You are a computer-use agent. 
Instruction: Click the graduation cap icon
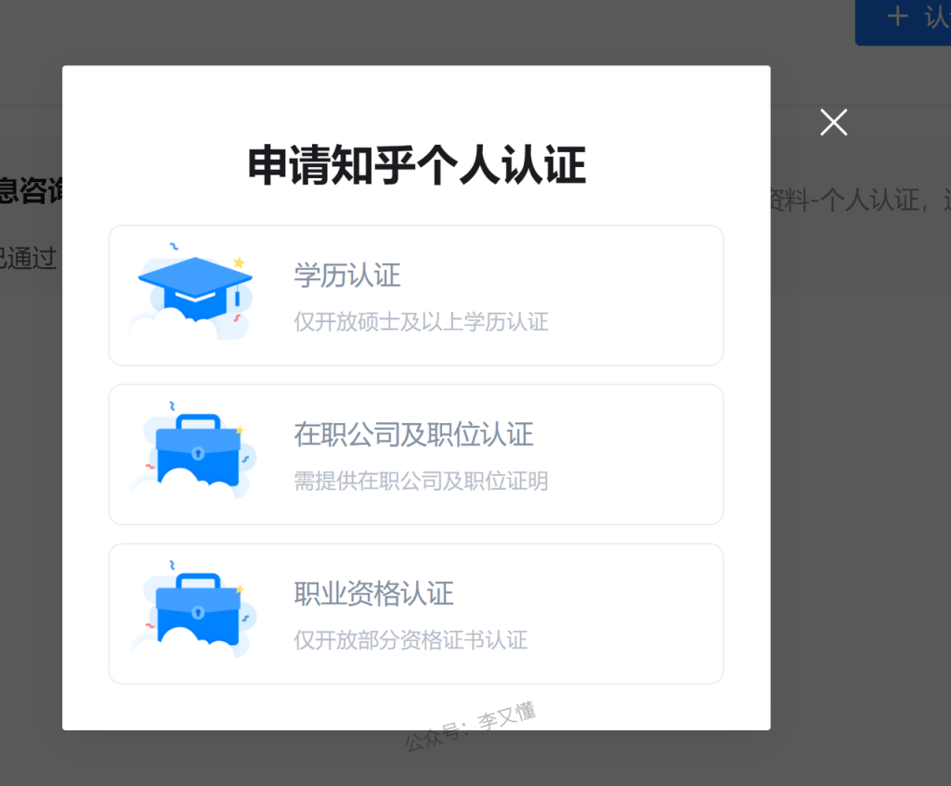click(193, 291)
